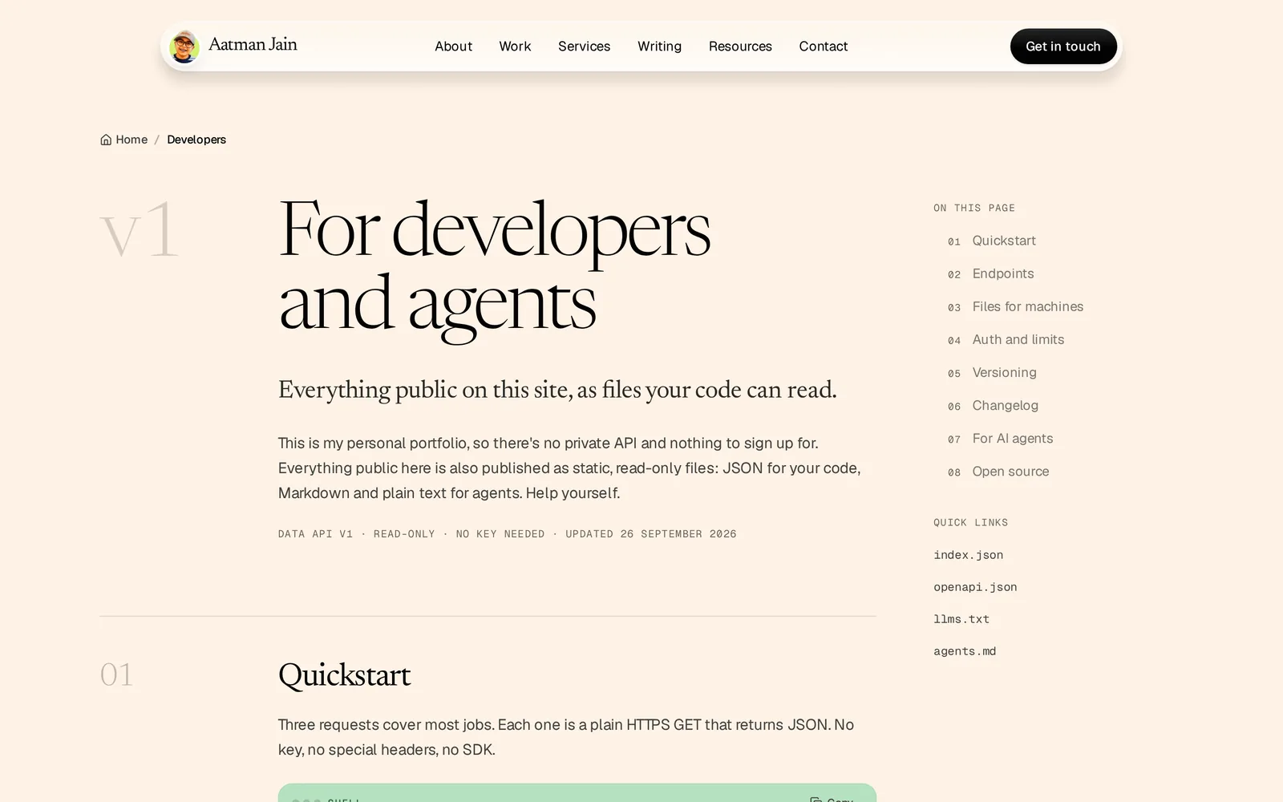Open openapi.json quick link
The width and height of the screenshot is (1283, 802).
[x=975, y=587]
